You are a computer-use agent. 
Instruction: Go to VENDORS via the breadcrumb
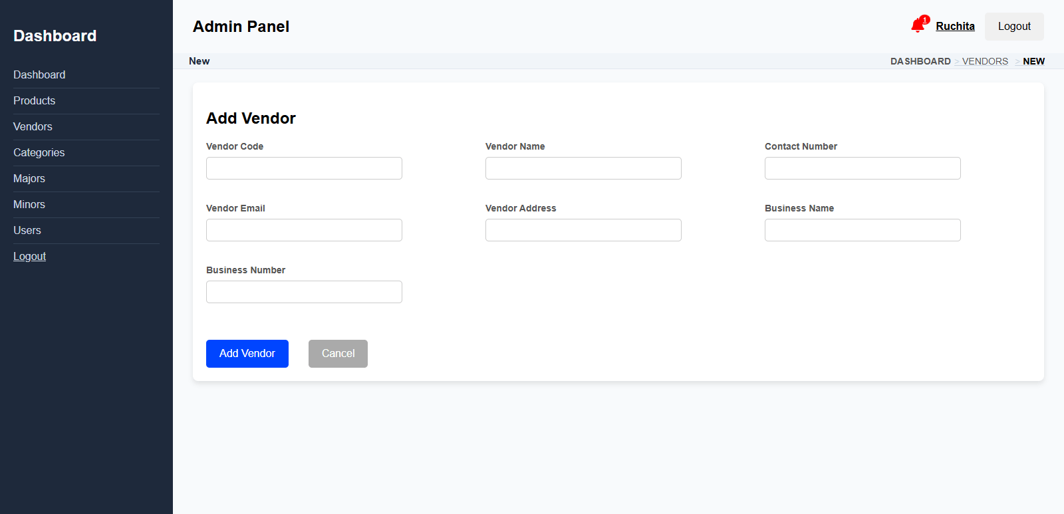[985, 61]
